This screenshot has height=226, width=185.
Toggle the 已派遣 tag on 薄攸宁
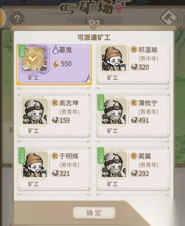click(101, 103)
